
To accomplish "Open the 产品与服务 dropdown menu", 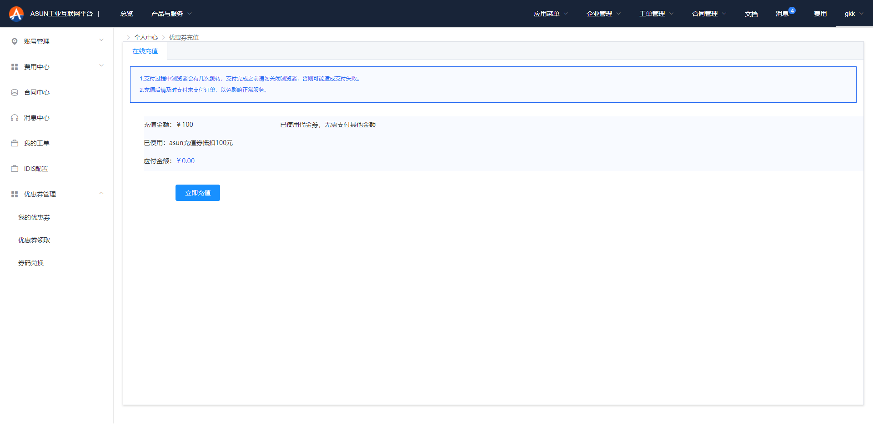I will 171,14.
